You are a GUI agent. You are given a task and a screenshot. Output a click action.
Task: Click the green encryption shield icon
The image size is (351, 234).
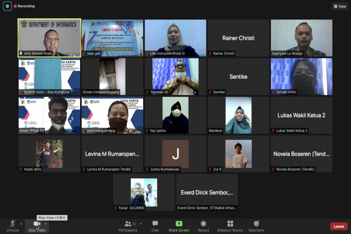(x=7, y=6)
